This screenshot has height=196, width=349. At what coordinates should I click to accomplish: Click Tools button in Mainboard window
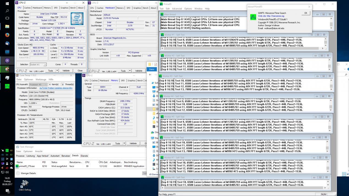pyautogui.click(x=123, y=71)
